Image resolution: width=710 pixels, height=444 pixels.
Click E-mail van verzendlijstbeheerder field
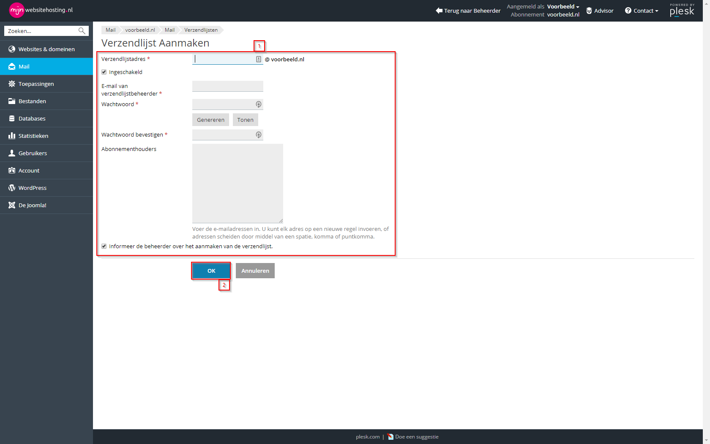pos(227,86)
